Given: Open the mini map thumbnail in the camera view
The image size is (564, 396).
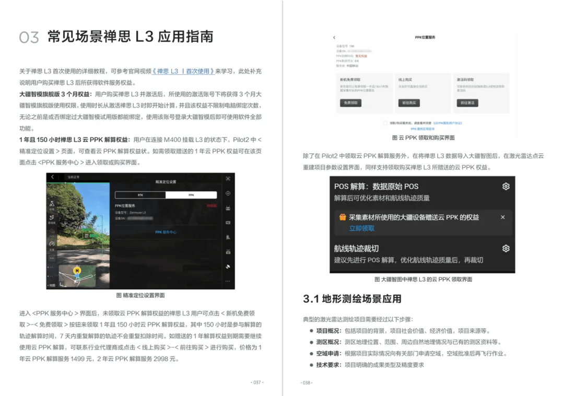Looking at the screenshot, I should coord(77,276).
